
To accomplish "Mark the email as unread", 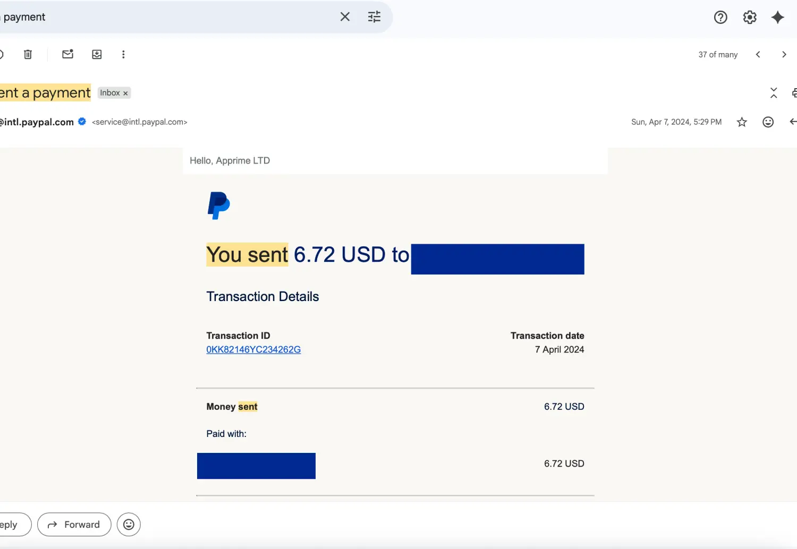I will 67,54.
